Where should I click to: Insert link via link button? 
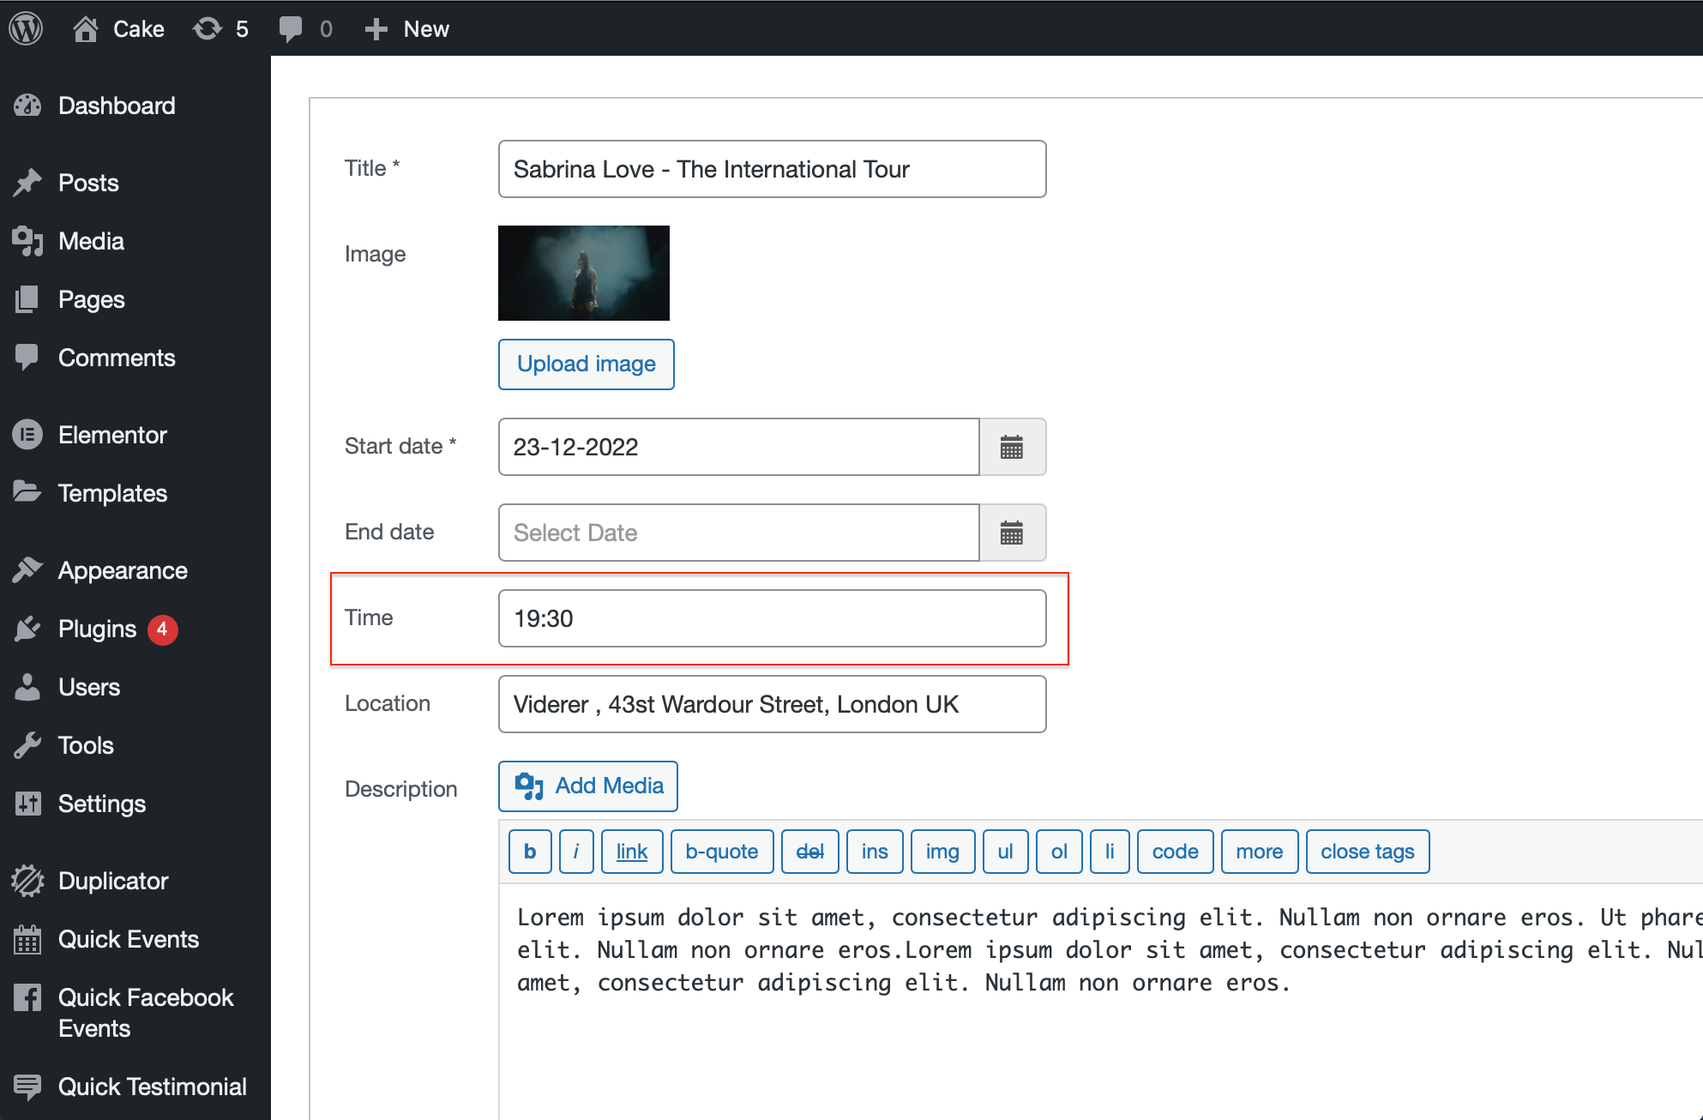click(x=632, y=852)
